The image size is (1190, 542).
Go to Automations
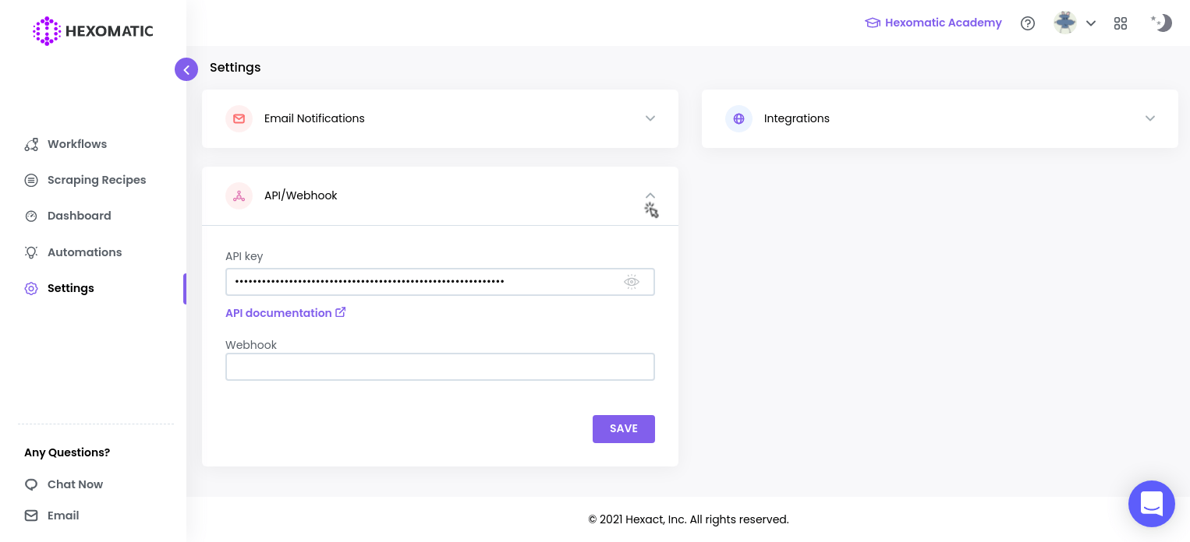[84, 252]
